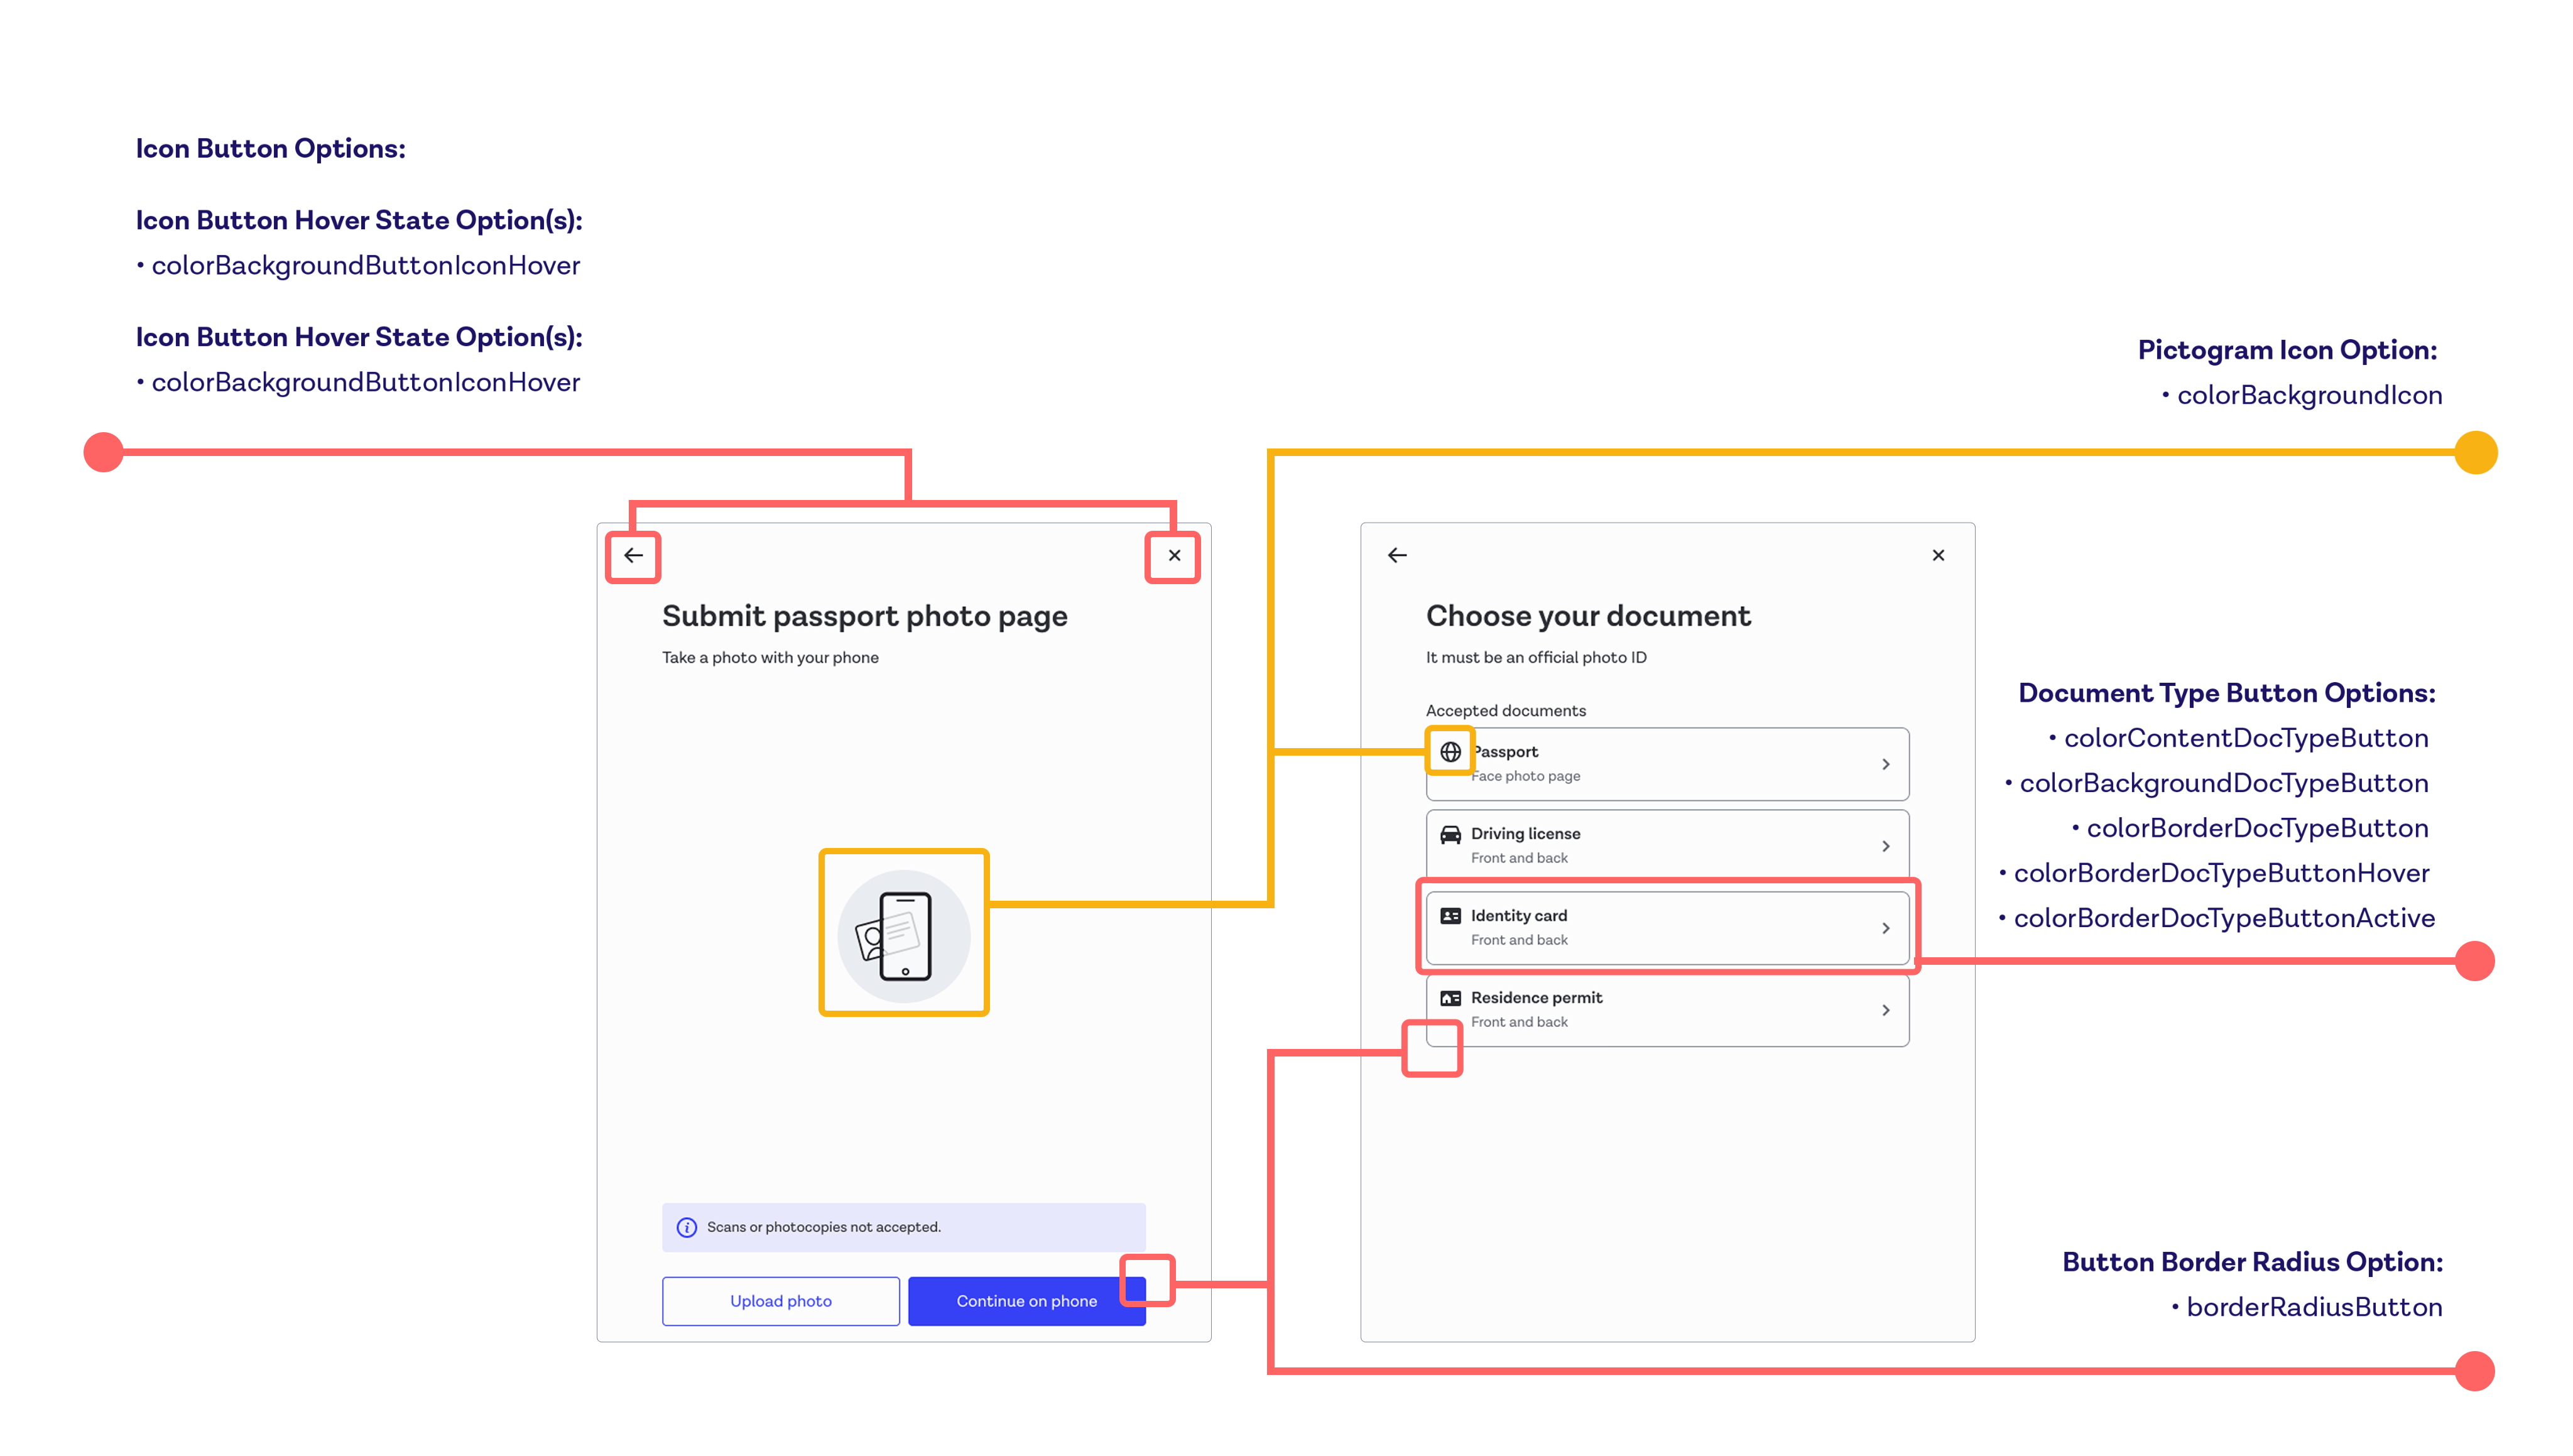Viewport: 2573px width, 1456px height.
Task: Expand the Driving license chevron
Action: (1885, 846)
